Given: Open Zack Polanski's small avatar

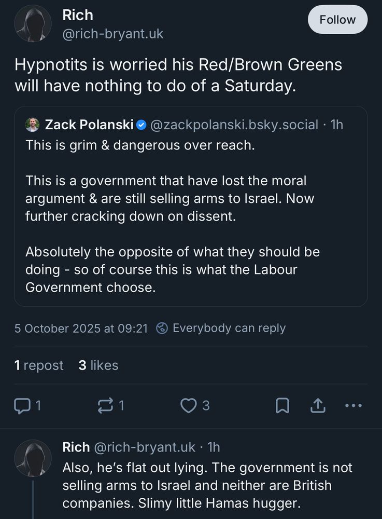Looking at the screenshot, I should [33, 125].
